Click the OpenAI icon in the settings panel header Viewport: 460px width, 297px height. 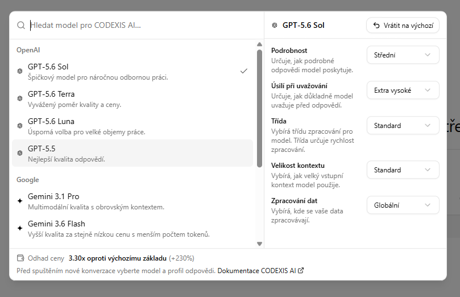pos(275,25)
